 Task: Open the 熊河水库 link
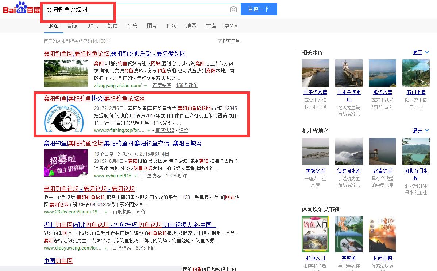pos(382,93)
